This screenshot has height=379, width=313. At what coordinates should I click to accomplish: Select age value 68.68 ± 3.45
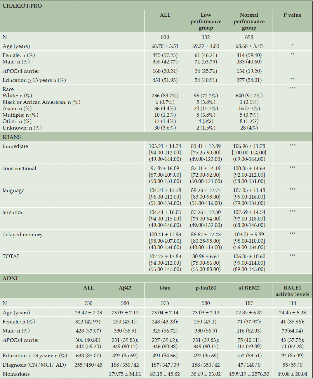tap(249, 46)
